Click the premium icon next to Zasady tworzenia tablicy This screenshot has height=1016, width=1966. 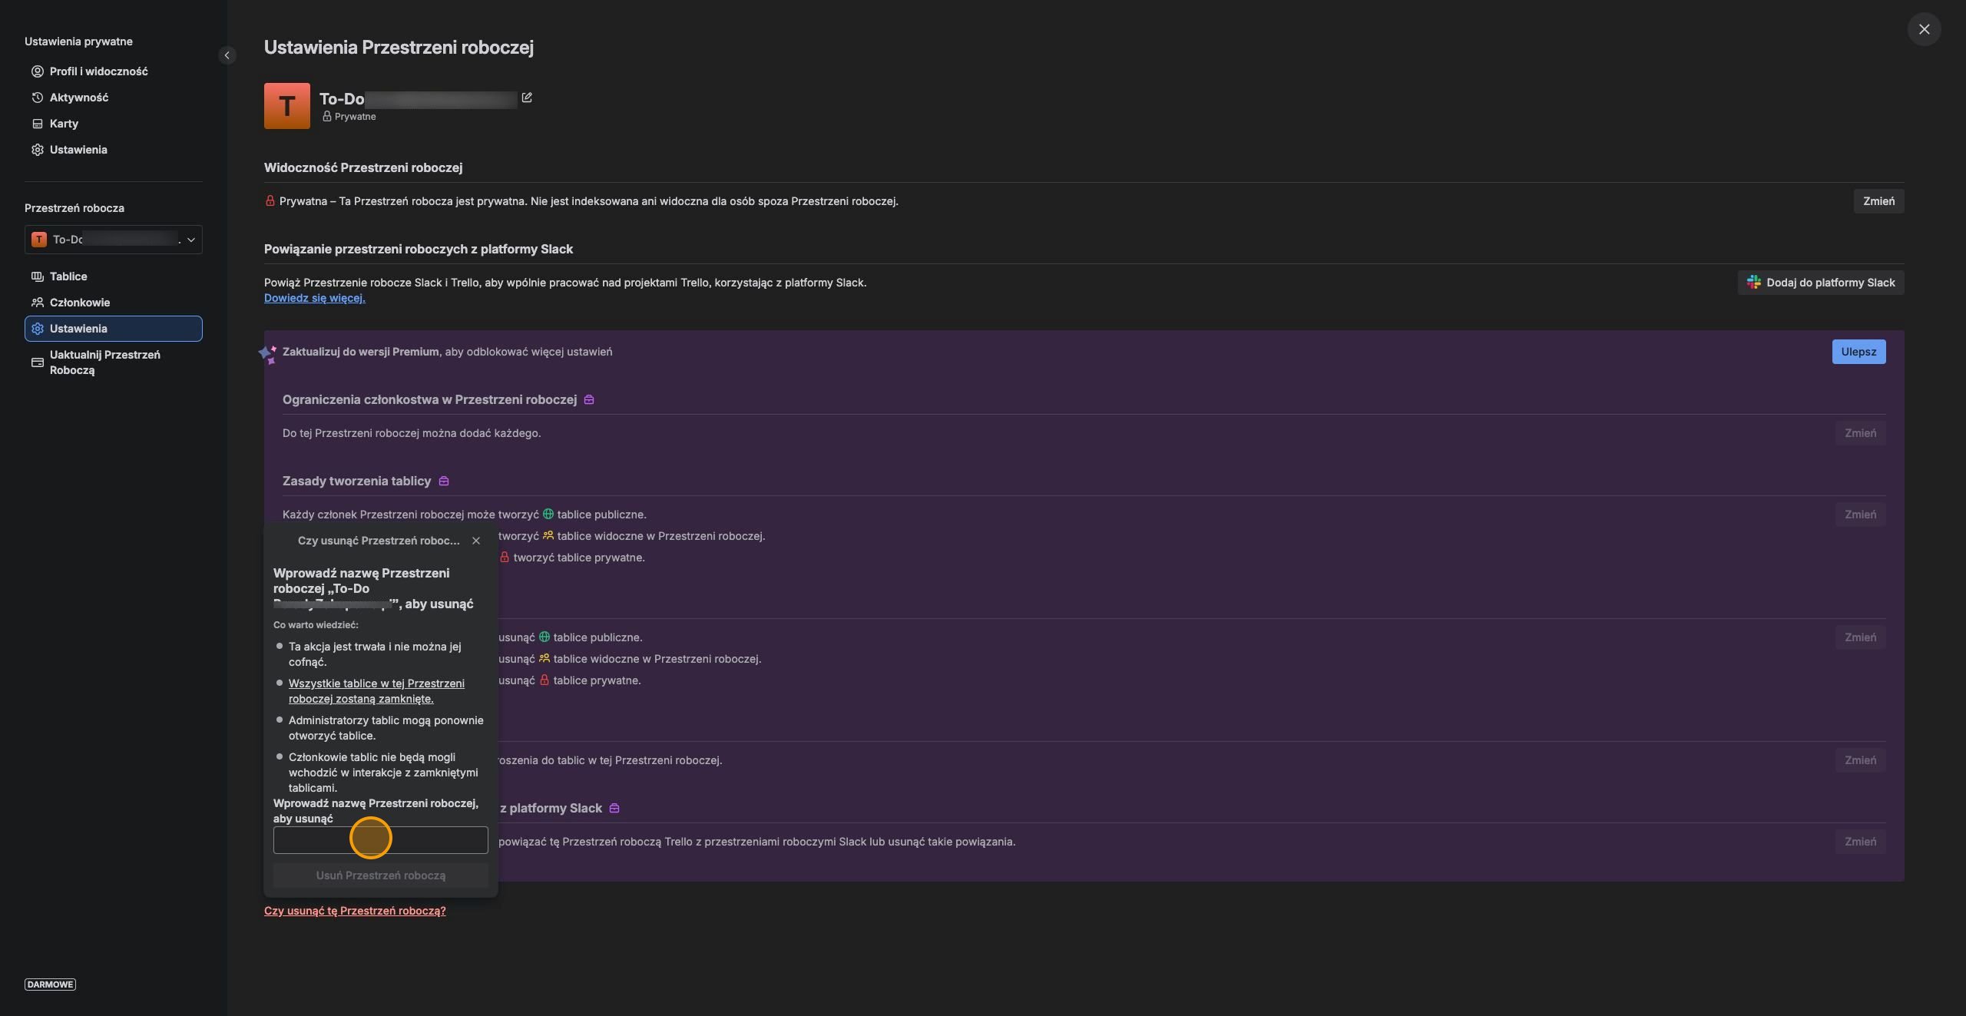tap(444, 482)
